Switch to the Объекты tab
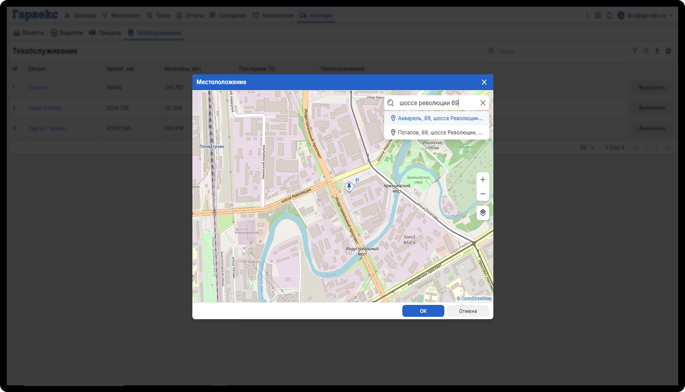Viewport: 685px width, 392px height. (x=29, y=33)
